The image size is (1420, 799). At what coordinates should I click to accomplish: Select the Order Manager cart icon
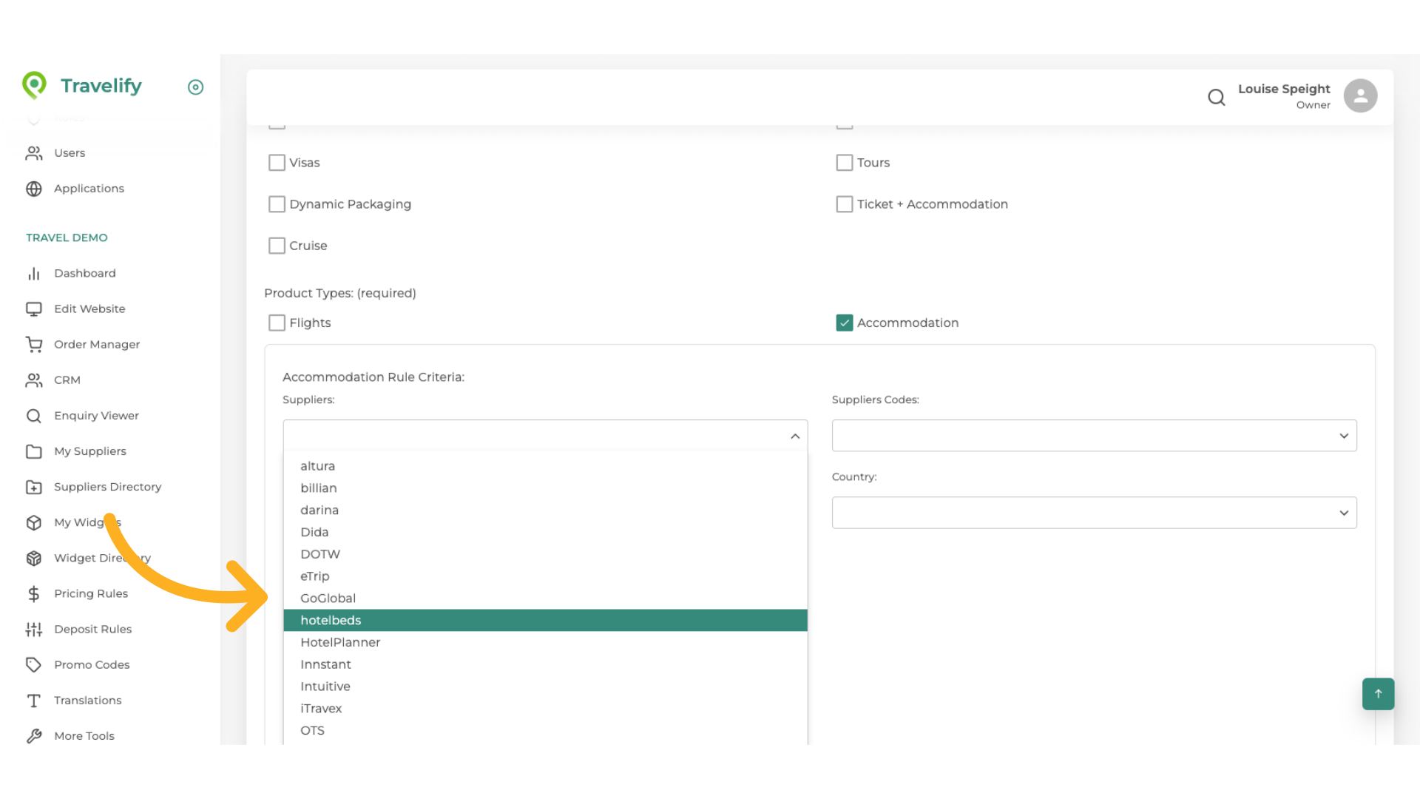(34, 344)
